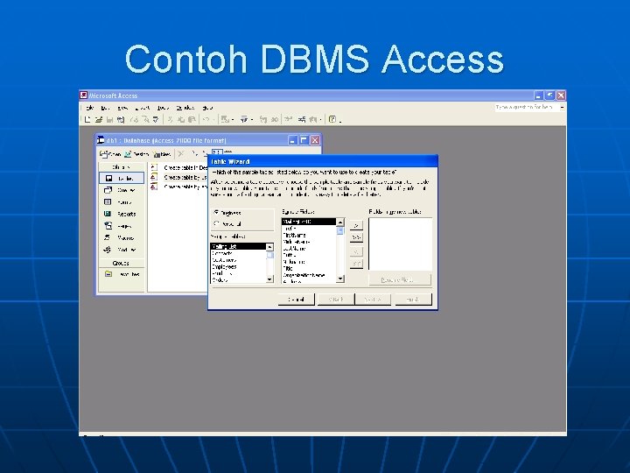
Task: Click Sample Fields scrollbar up arrow
Action: pos(340,222)
